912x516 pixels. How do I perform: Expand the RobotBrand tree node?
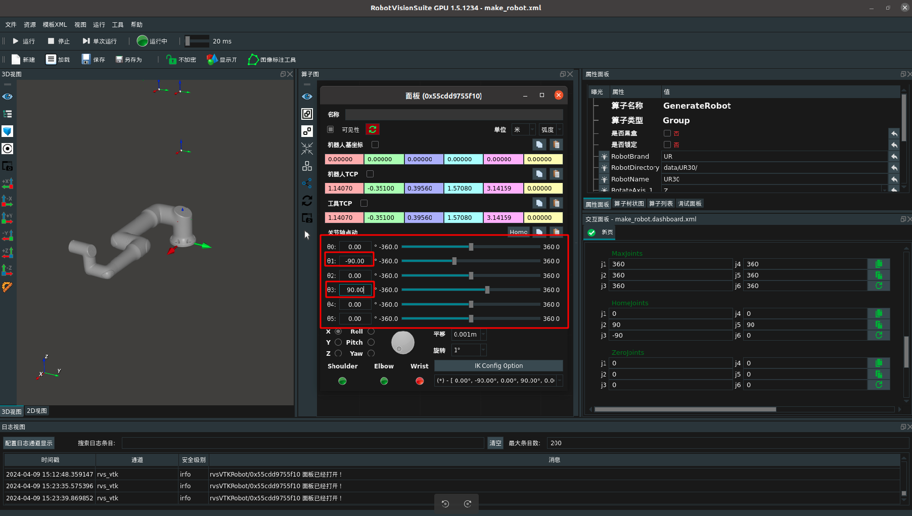(604, 157)
